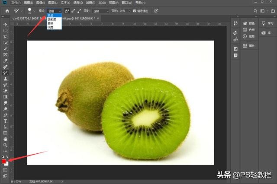Select the Eyedropper tool

click(x=5, y=61)
